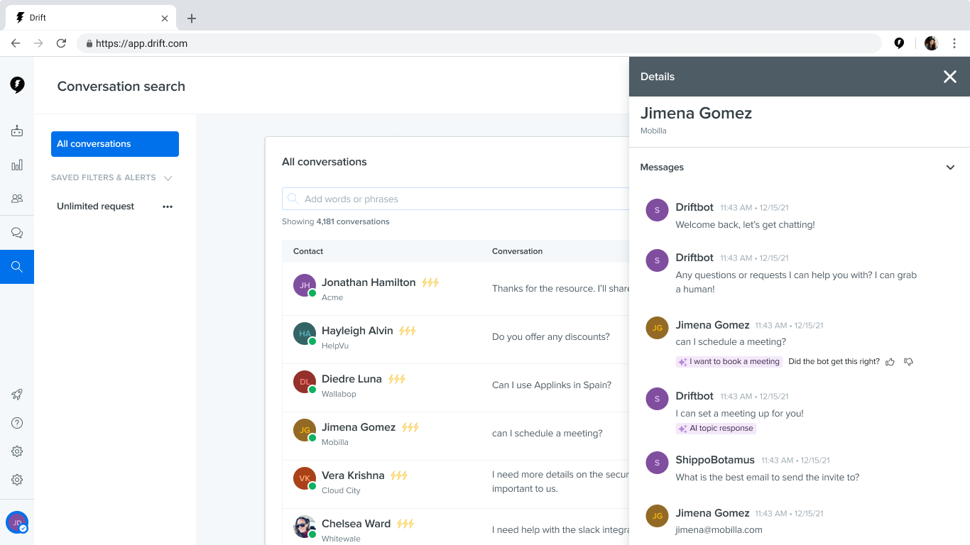Open the user profile avatar in sidebar

click(x=17, y=522)
